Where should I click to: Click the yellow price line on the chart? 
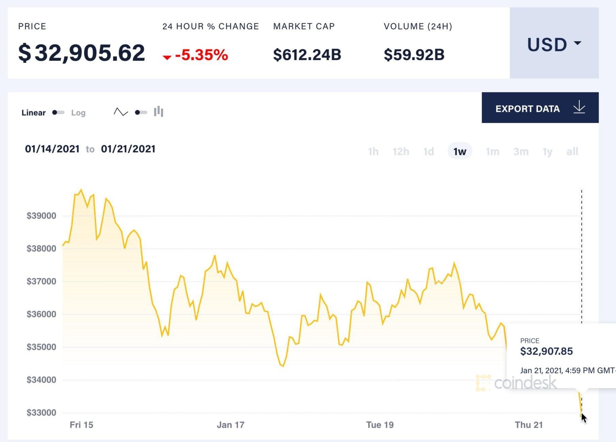[x=214, y=256]
